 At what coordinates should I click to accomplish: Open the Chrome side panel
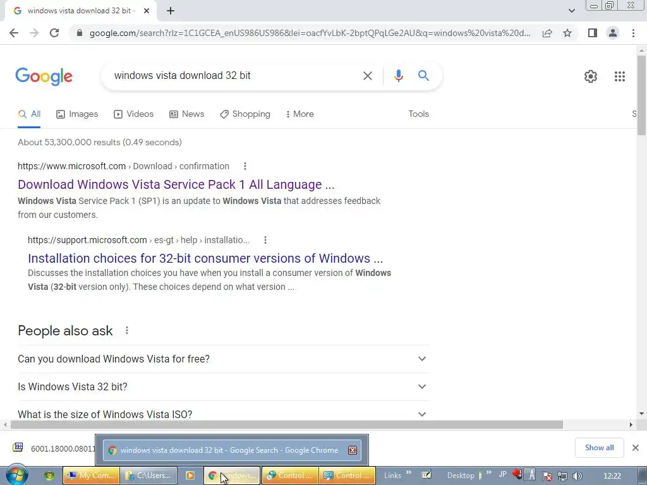coord(593,33)
